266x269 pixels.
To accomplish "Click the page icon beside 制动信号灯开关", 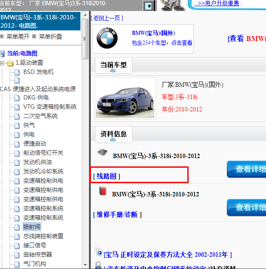I will click(17, 154).
